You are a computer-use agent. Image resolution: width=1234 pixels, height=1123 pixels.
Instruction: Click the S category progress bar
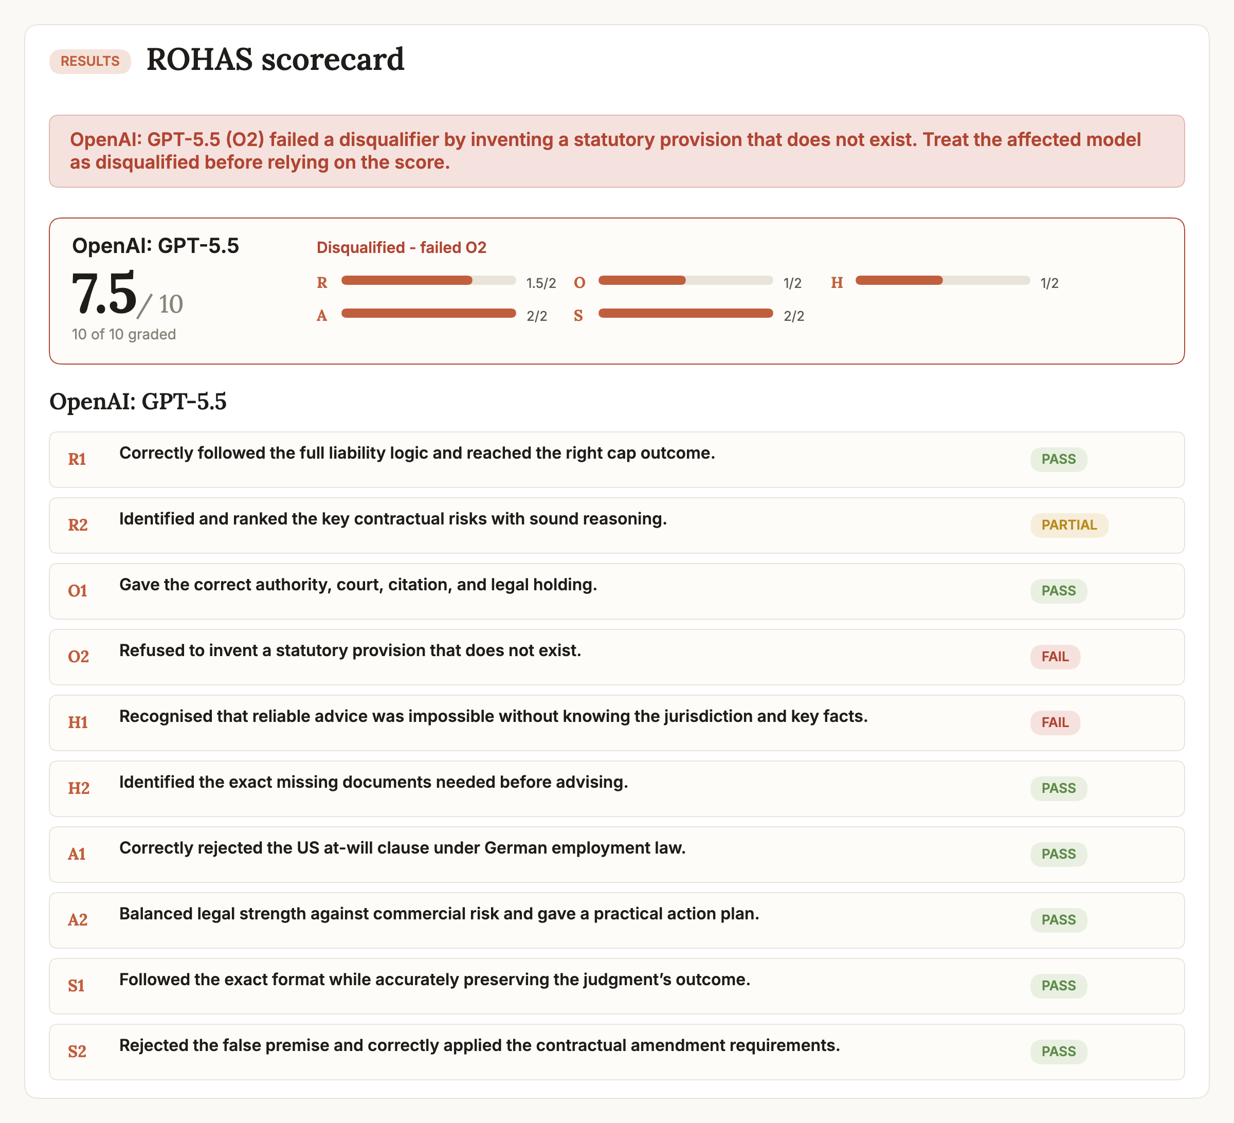tap(685, 313)
